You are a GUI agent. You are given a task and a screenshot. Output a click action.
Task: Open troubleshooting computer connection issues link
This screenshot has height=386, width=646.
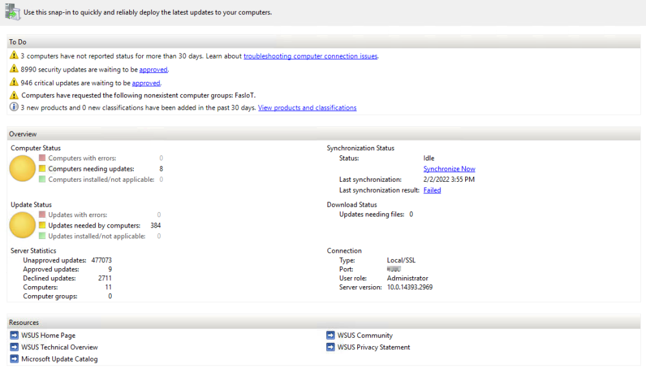[310, 56]
